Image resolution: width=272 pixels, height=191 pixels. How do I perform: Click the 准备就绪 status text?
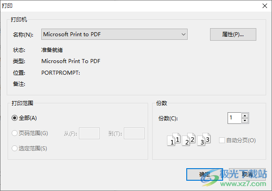52,50
